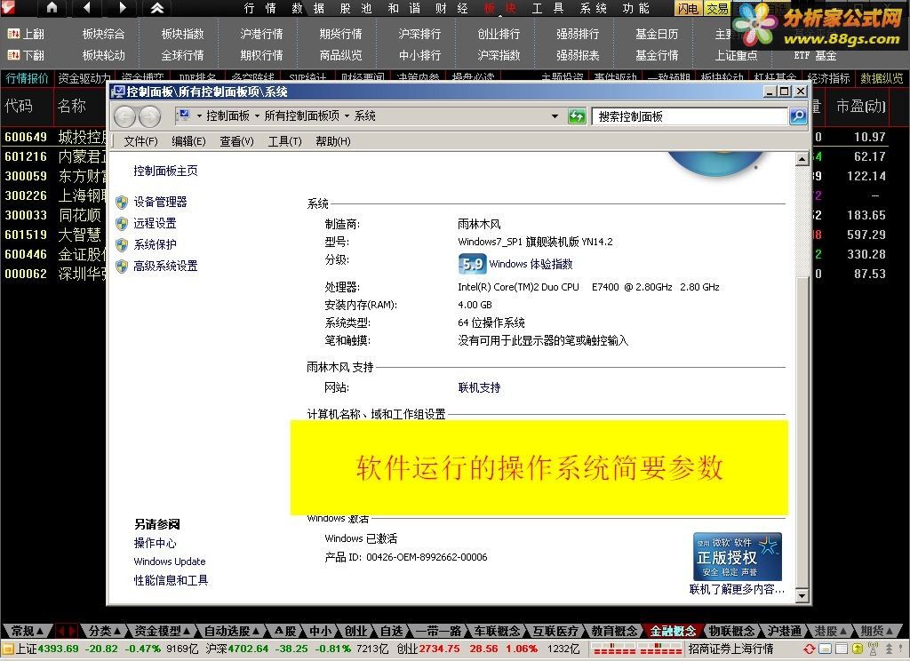Viewport: 910px width, 661px height.
Task: Click the red left-right arrows on bottom tab bar
Action: (66, 631)
